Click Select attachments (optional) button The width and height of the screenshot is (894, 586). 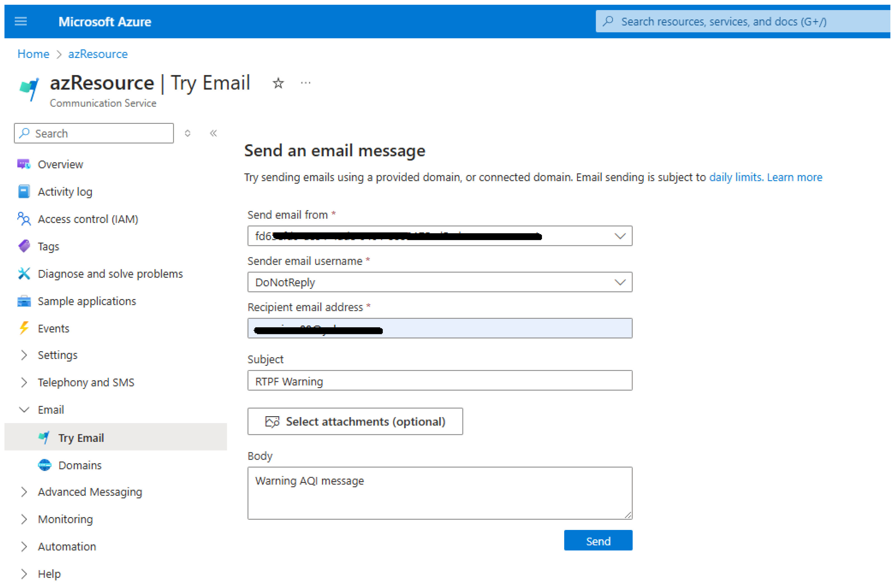(355, 422)
